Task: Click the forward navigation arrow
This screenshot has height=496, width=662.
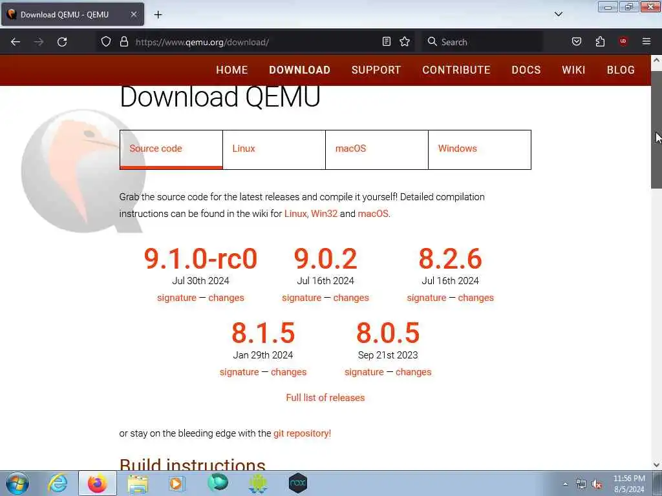Action: (39, 42)
